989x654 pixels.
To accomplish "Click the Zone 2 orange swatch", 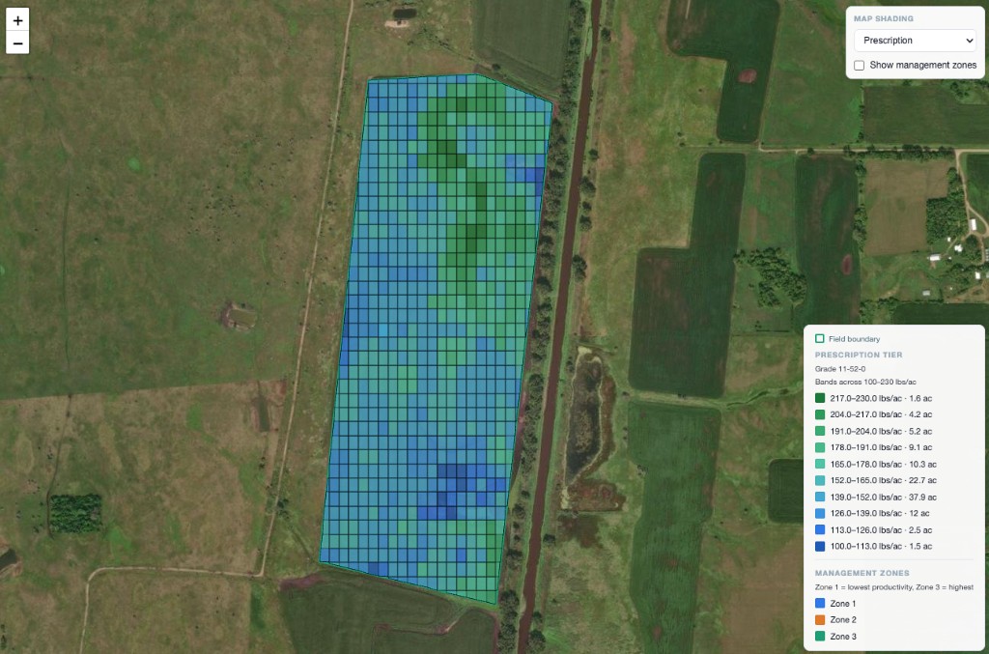I will [820, 619].
